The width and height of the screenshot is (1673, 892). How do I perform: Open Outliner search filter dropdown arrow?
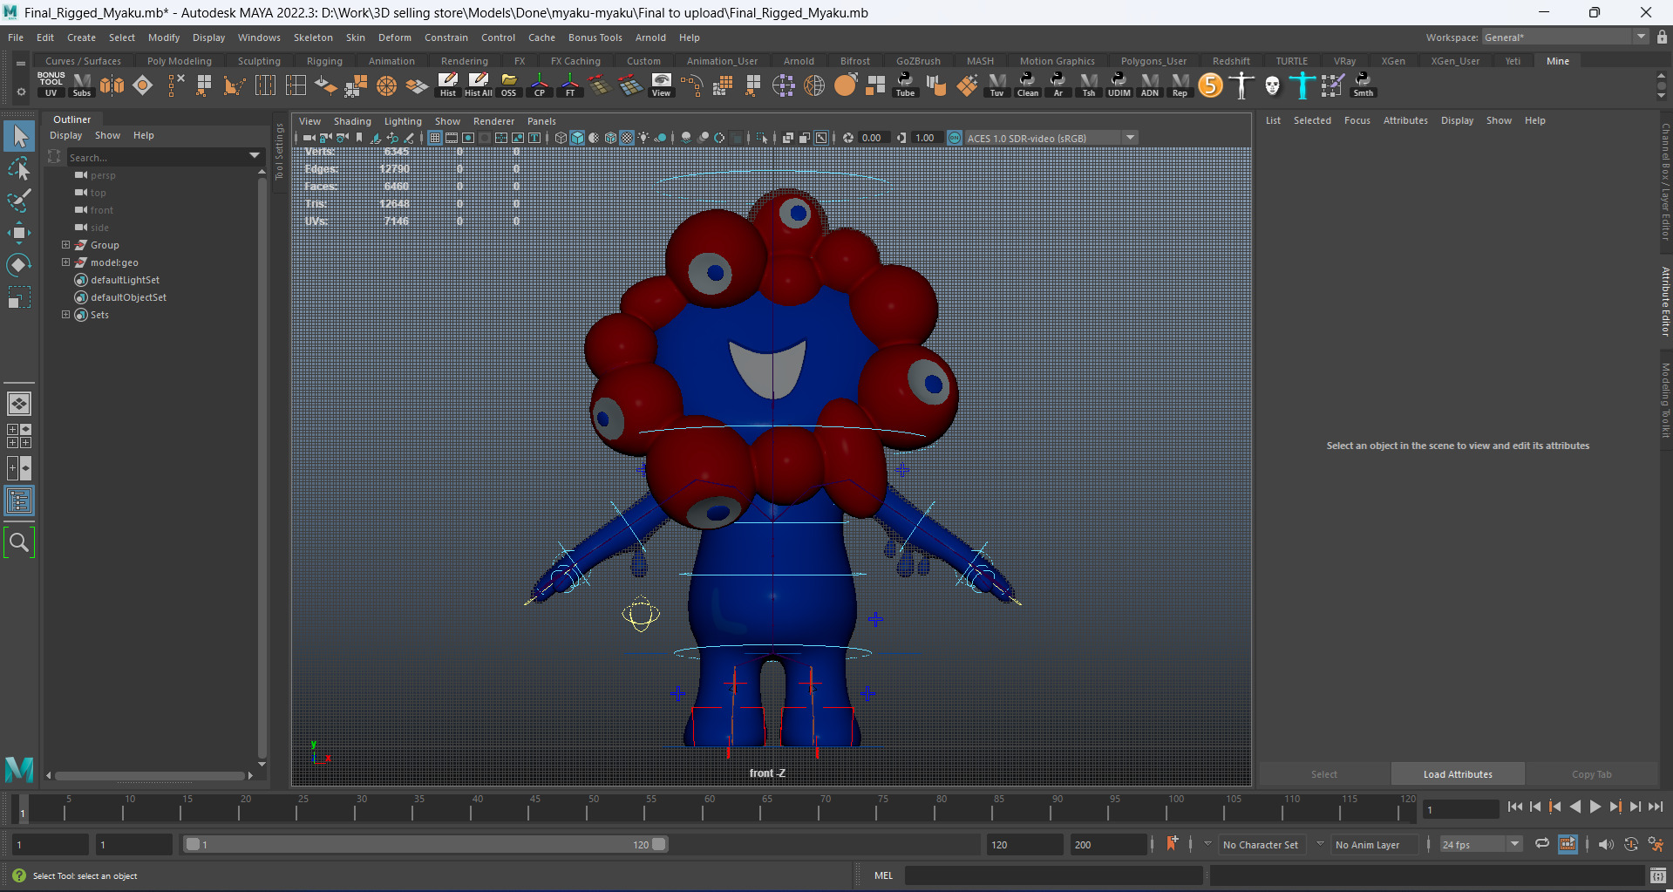255,156
